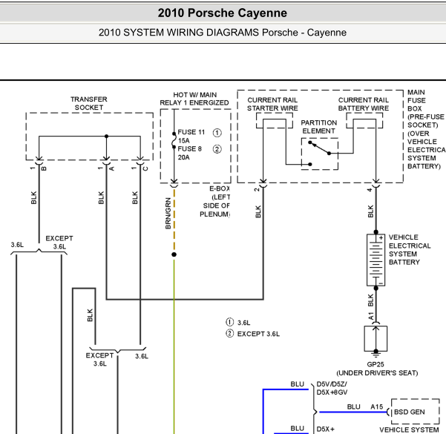
Task: Click the '2010 SYSTEM WIRING DIAGRAMS' subtitle text
Action: 223,33
